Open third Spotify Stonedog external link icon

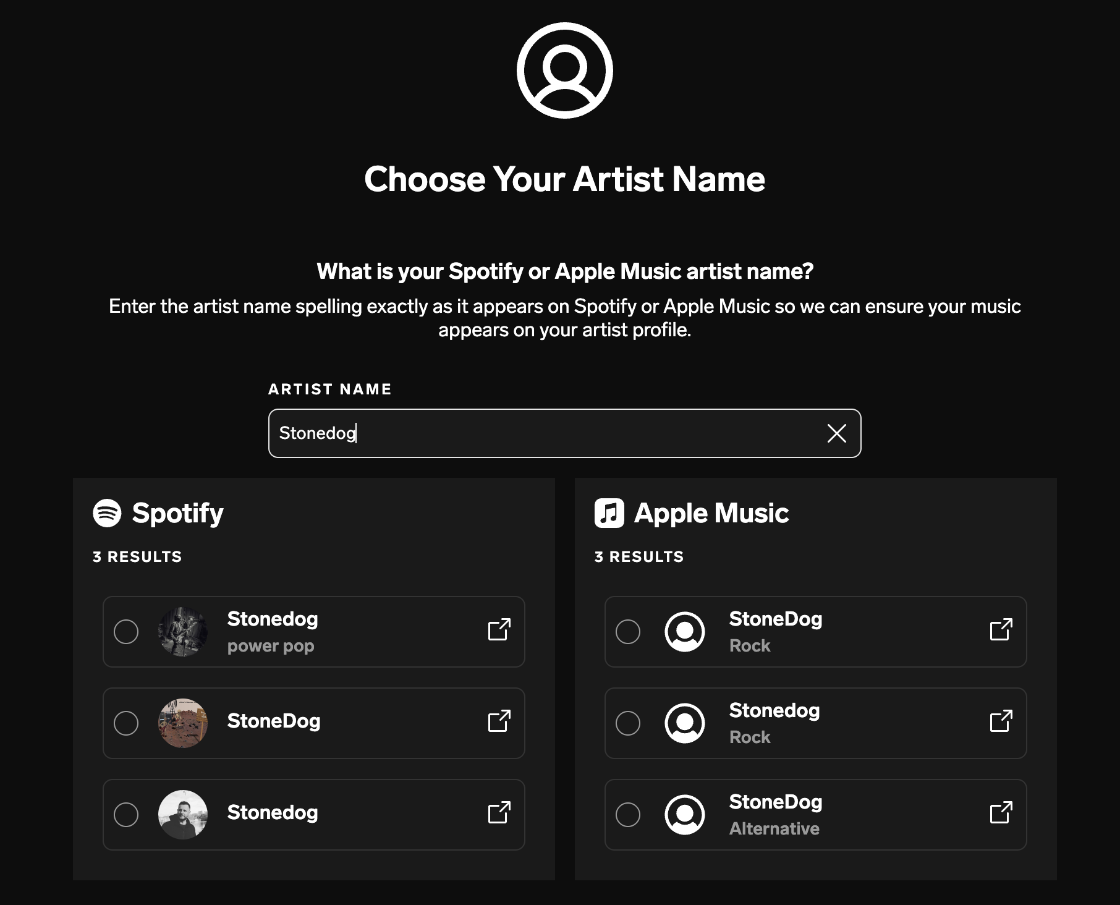(x=499, y=813)
